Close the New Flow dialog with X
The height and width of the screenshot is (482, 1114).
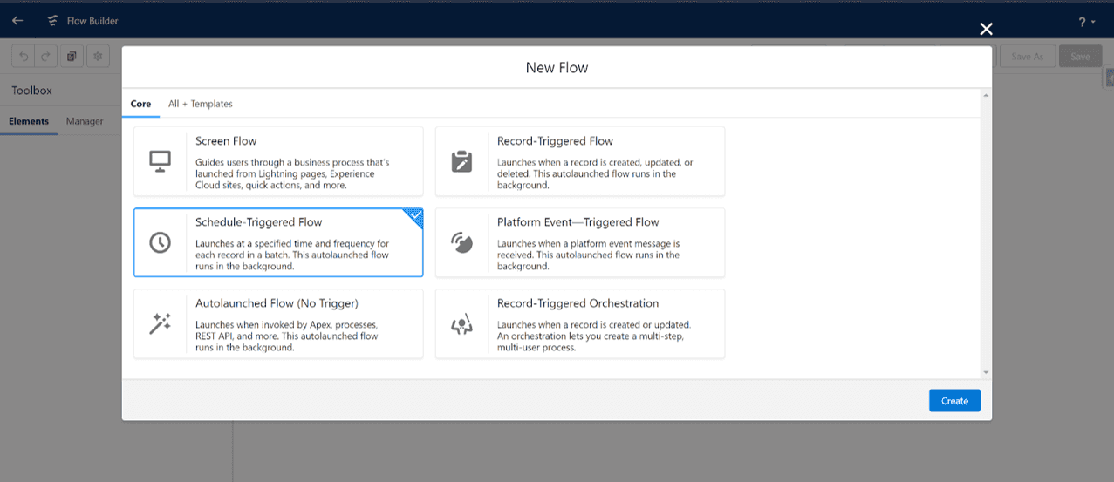tap(986, 29)
